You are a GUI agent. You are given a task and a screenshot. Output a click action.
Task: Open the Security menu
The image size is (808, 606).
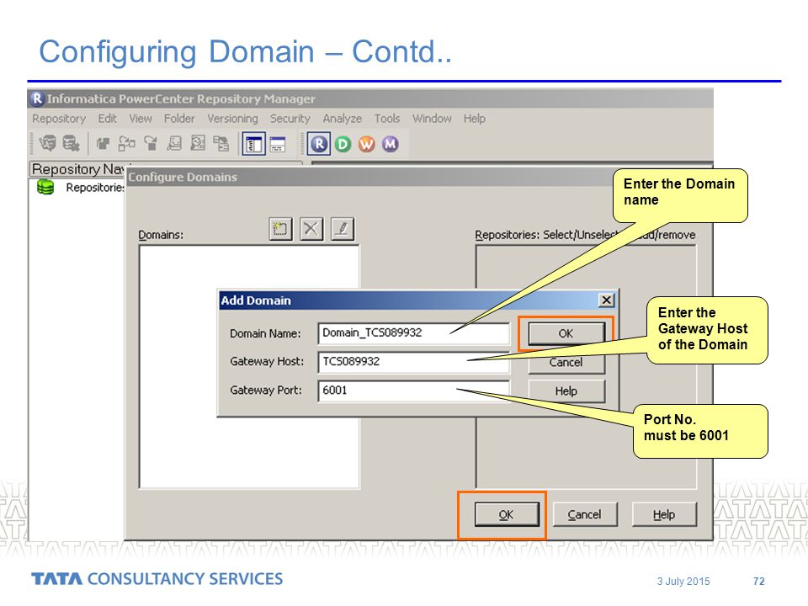[x=290, y=119]
